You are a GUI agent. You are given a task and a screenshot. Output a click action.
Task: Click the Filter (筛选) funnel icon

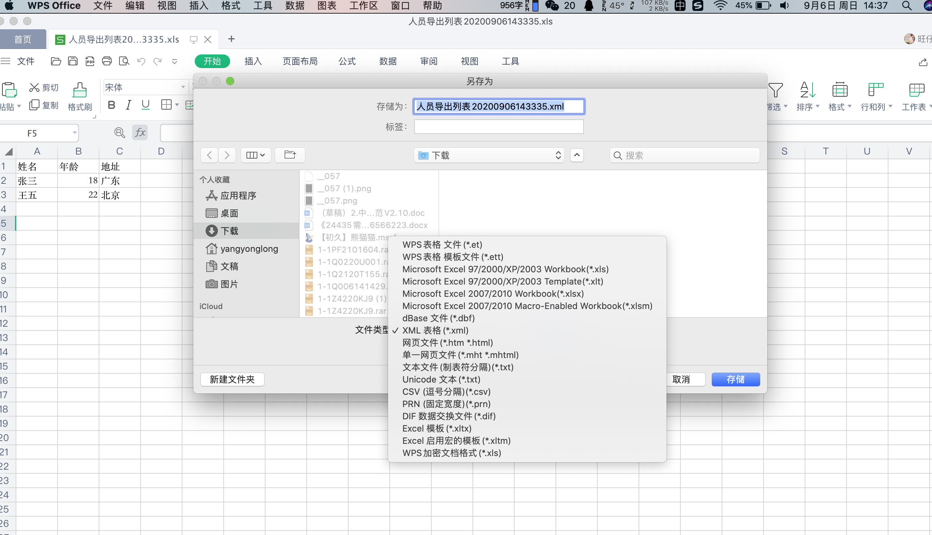(x=775, y=90)
